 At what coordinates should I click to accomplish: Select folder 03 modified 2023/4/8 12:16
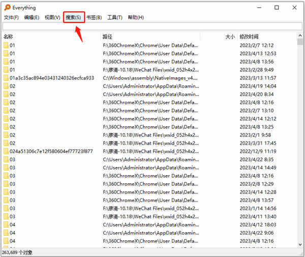click(9, 176)
